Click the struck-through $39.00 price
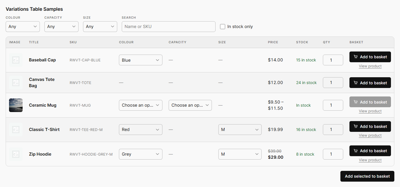Screen dimensions: 400x187 tap(275, 151)
